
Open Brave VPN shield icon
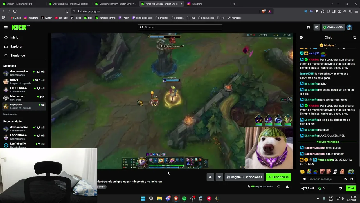[351, 11]
